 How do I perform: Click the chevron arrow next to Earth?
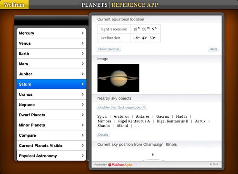click(x=82, y=53)
